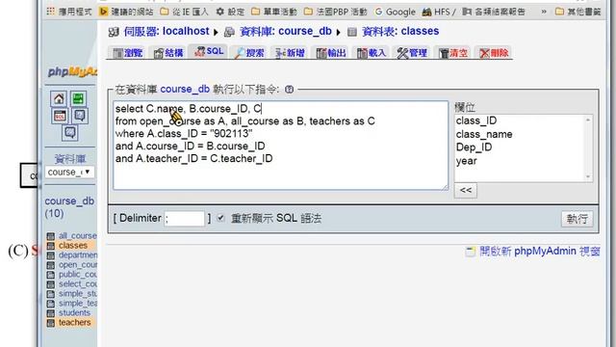Click the SQL help question-mark icon
This screenshot has height=347, width=616.
pos(289,90)
